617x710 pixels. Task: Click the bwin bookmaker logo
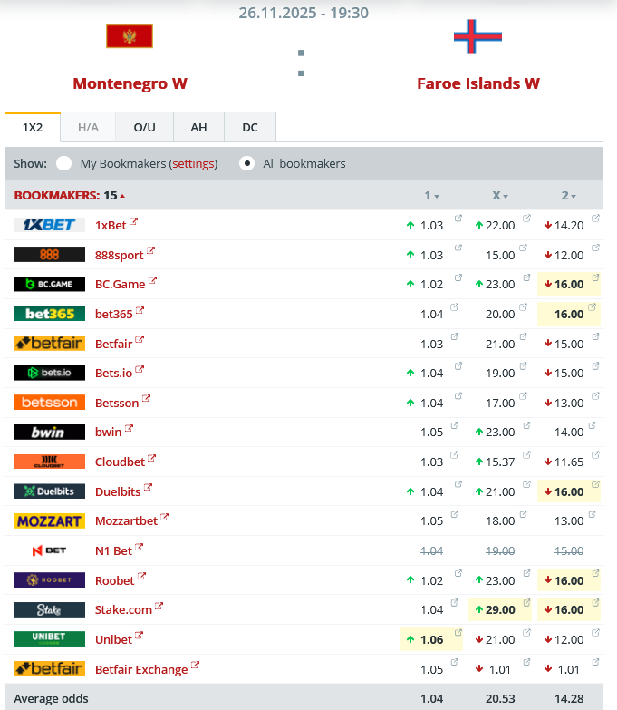[x=50, y=432]
